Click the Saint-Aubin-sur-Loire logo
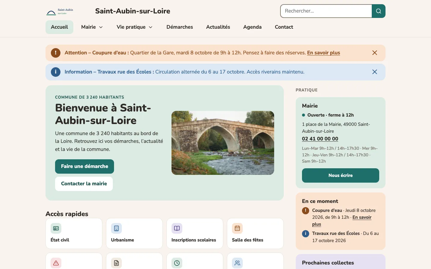This screenshot has width=431, height=269. [x=60, y=11]
